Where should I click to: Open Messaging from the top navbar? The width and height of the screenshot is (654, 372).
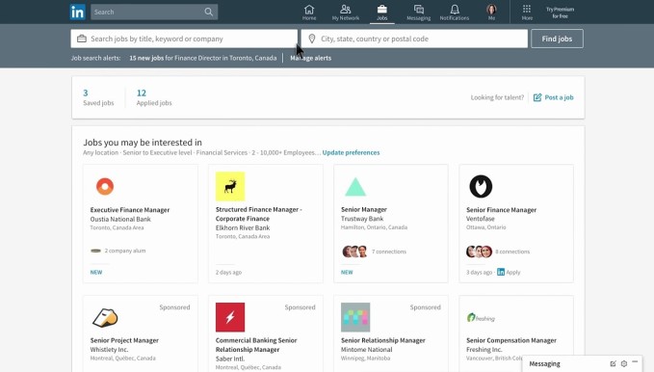(x=418, y=13)
